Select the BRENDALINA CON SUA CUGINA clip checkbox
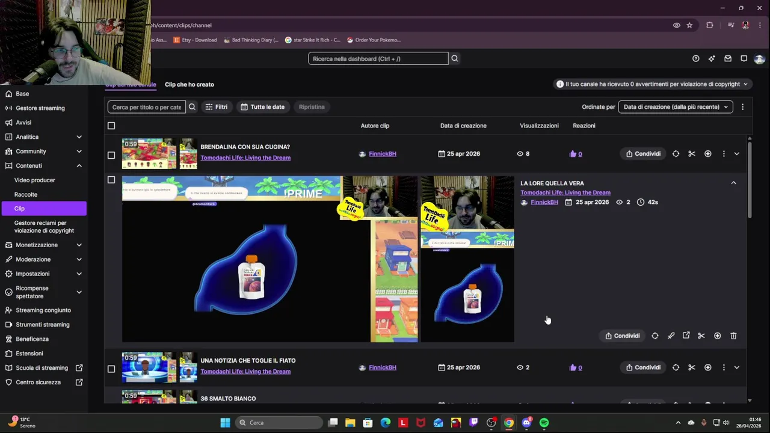This screenshot has height=433, width=770. point(111,155)
